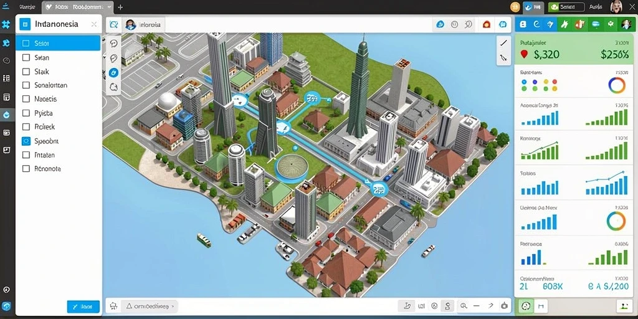Open the magnifier zoom icon in bottom toolbar
Screen dimensions: 638x319
pos(464,305)
